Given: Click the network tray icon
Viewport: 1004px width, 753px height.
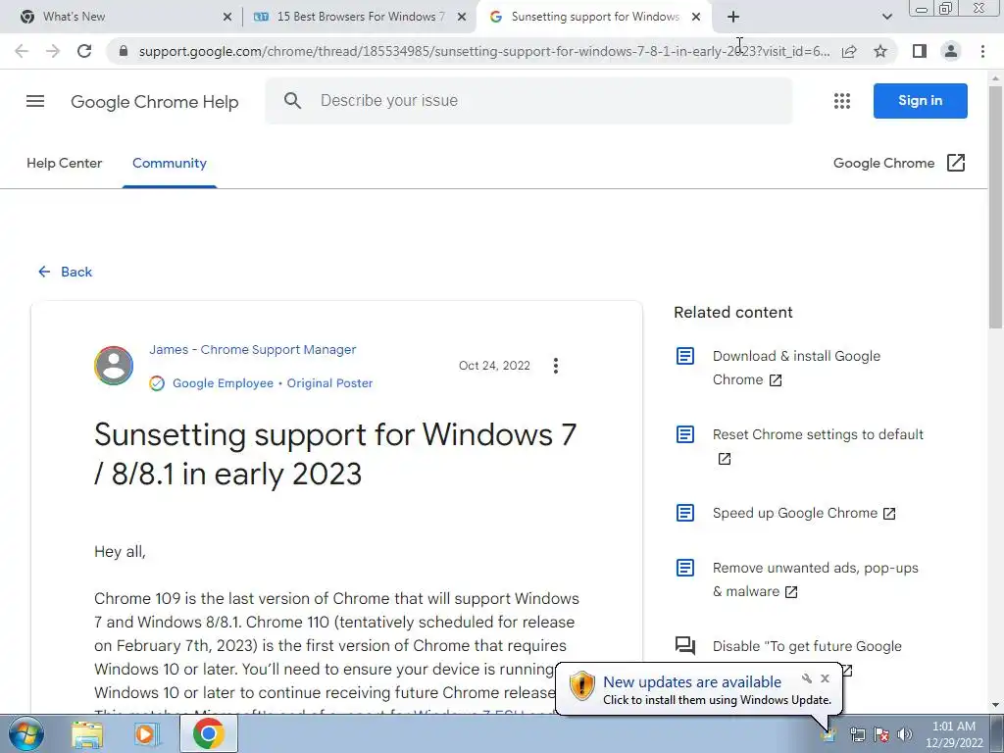Looking at the screenshot, I should (x=858, y=735).
